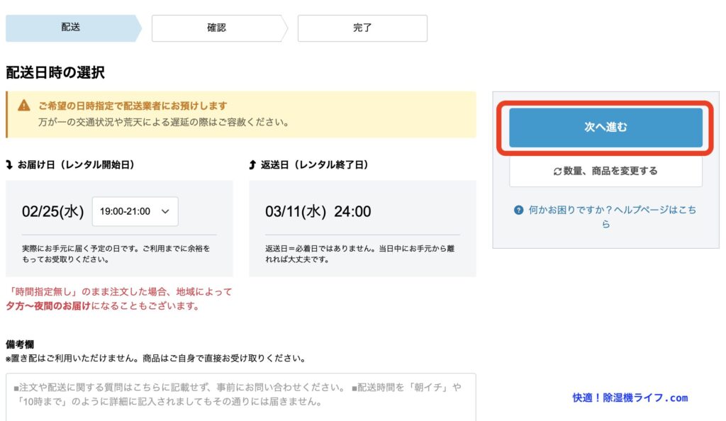Click the orange warning triangle icon
Image resolution: width=726 pixels, height=421 pixels.
point(24,106)
